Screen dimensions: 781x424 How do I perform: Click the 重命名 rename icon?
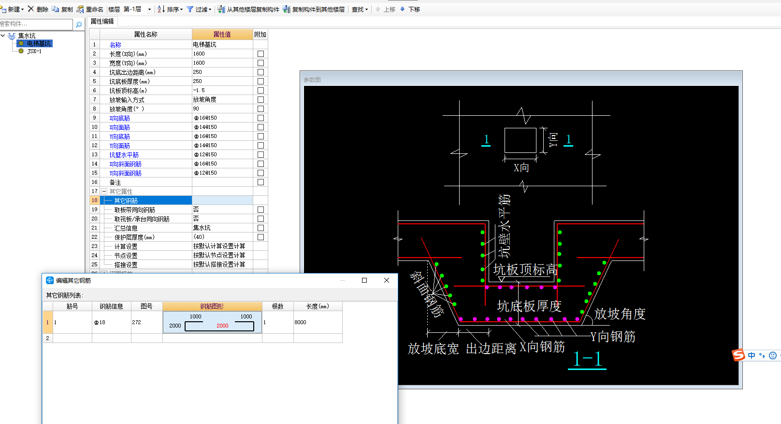tap(80, 9)
